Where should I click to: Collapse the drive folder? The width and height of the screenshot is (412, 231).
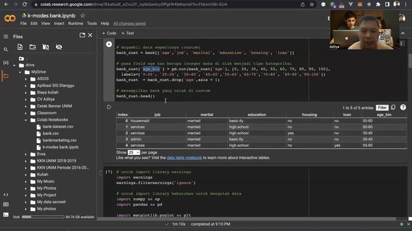(x=14, y=65)
